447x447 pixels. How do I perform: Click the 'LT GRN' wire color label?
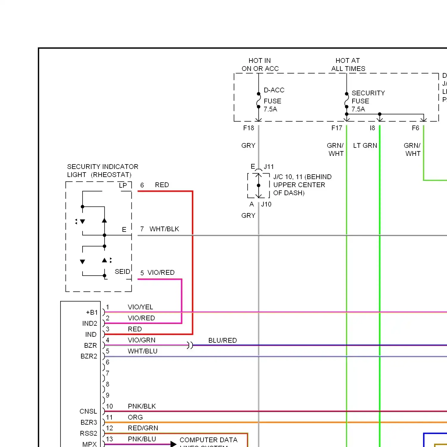(x=365, y=145)
